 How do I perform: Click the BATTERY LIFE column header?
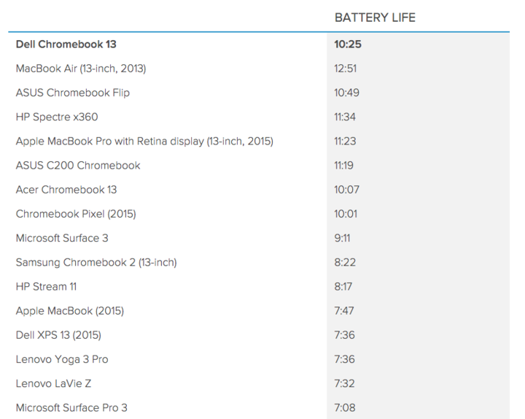click(375, 18)
